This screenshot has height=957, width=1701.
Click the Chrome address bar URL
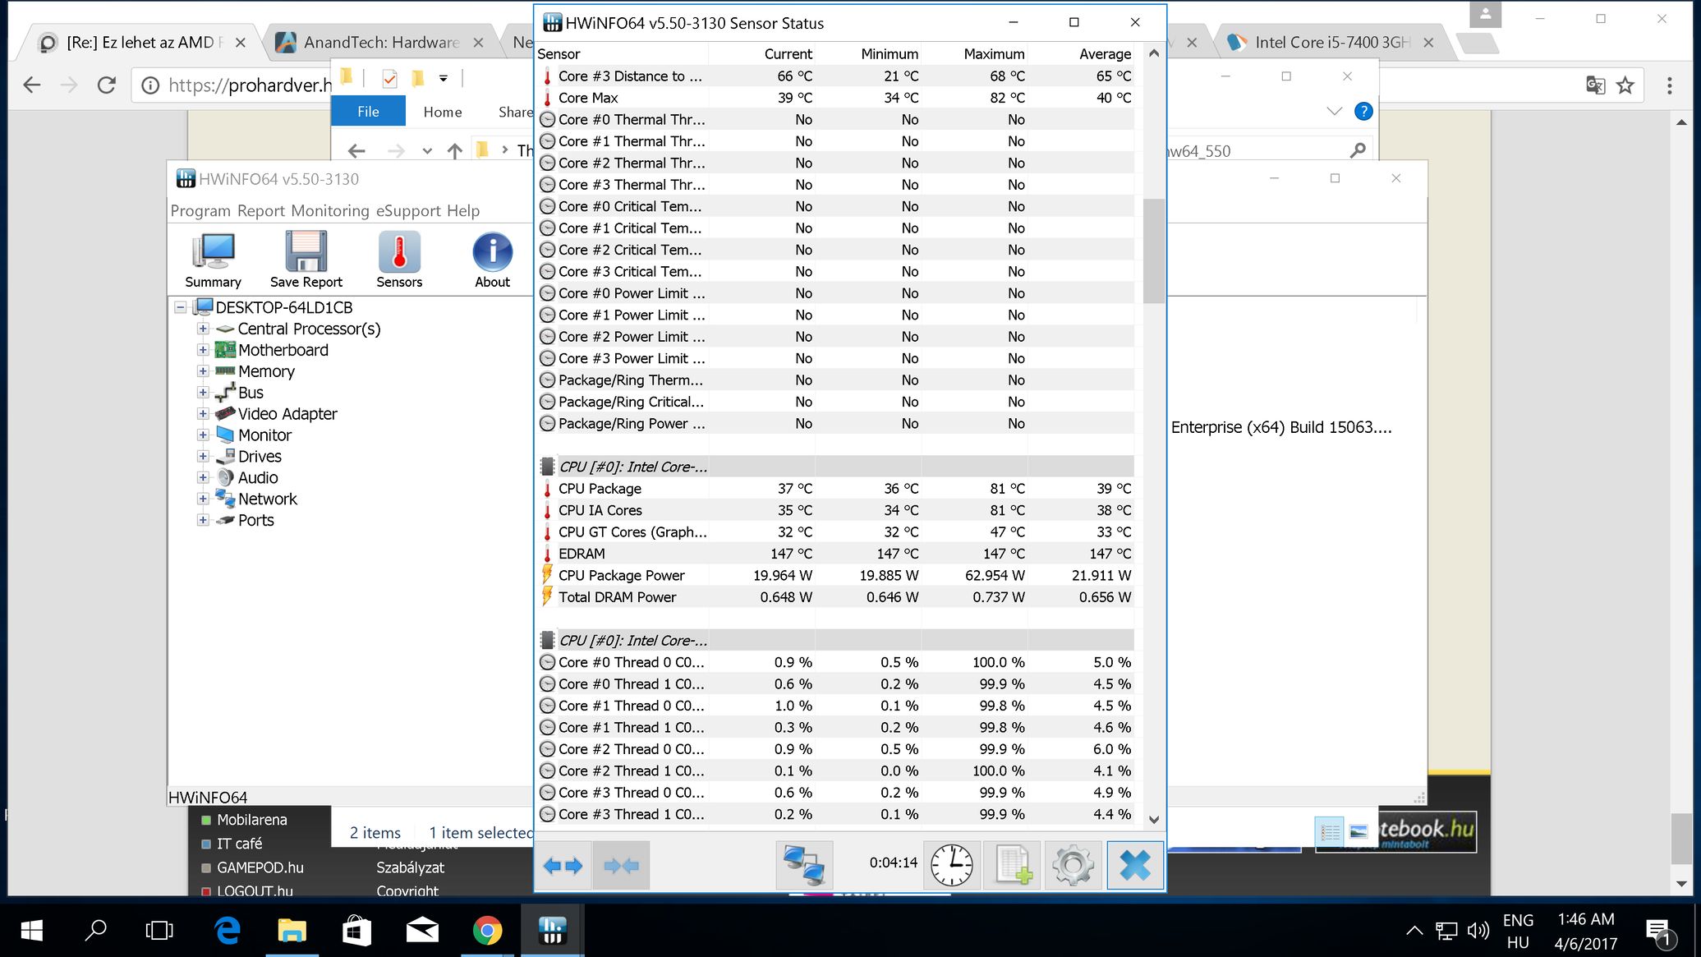[x=250, y=85]
